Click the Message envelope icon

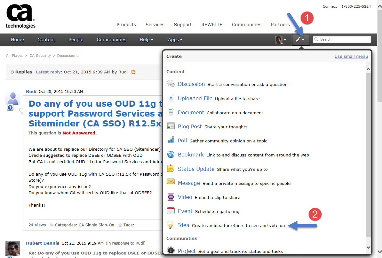coord(171,182)
